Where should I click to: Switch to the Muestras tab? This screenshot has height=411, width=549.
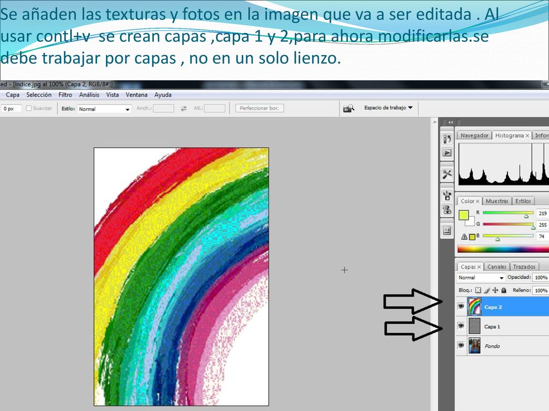coord(497,201)
